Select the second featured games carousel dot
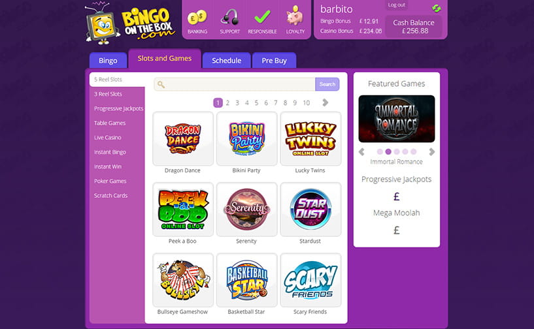Screen dimensions: 534x329 pyautogui.click(x=388, y=151)
